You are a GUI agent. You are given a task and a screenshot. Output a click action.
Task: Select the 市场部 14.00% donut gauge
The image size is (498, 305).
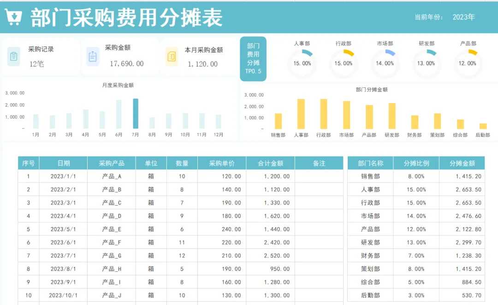(x=385, y=63)
